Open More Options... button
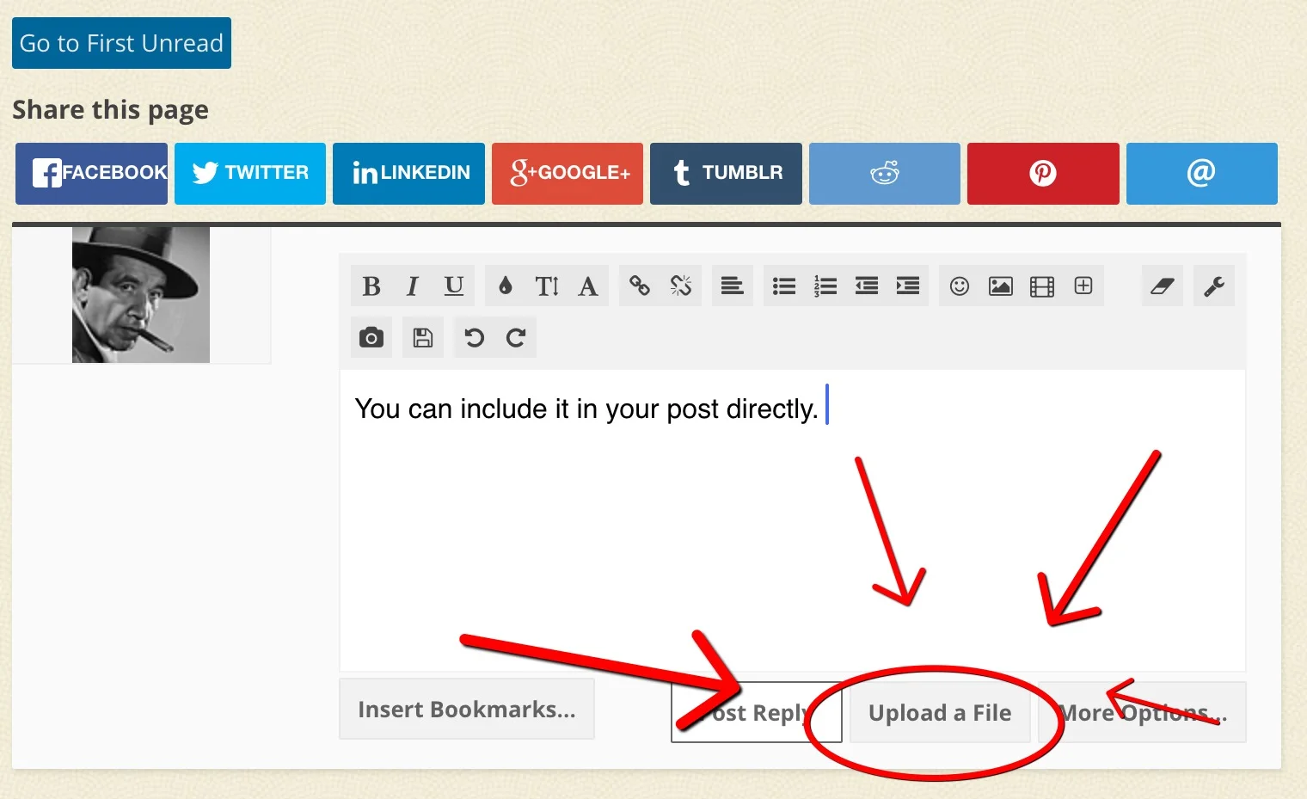Image resolution: width=1307 pixels, height=799 pixels. [1143, 712]
